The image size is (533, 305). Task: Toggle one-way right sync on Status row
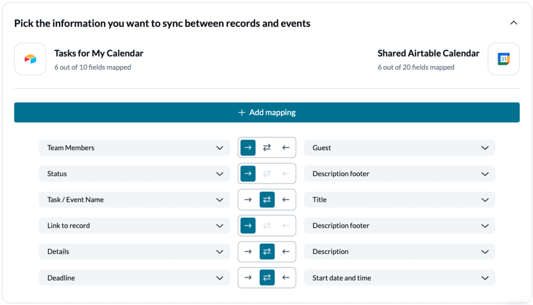[x=248, y=174]
